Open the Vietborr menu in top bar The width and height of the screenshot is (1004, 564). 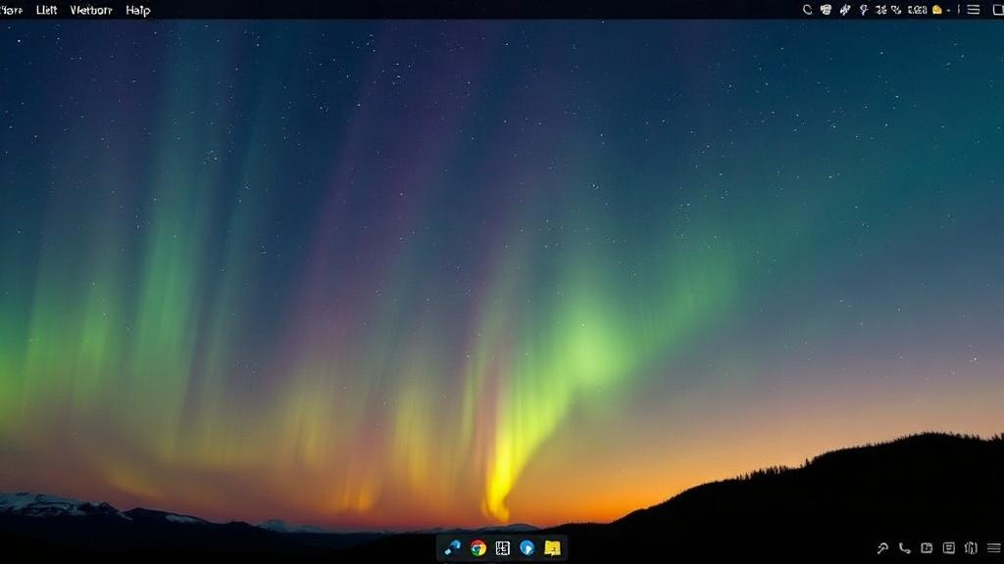91,10
